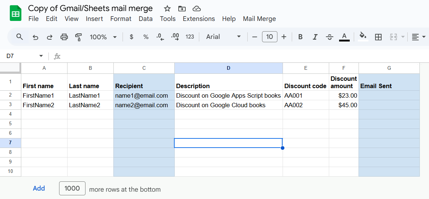The image size is (429, 199).
Task: Click the font size field
Action: tap(269, 37)
